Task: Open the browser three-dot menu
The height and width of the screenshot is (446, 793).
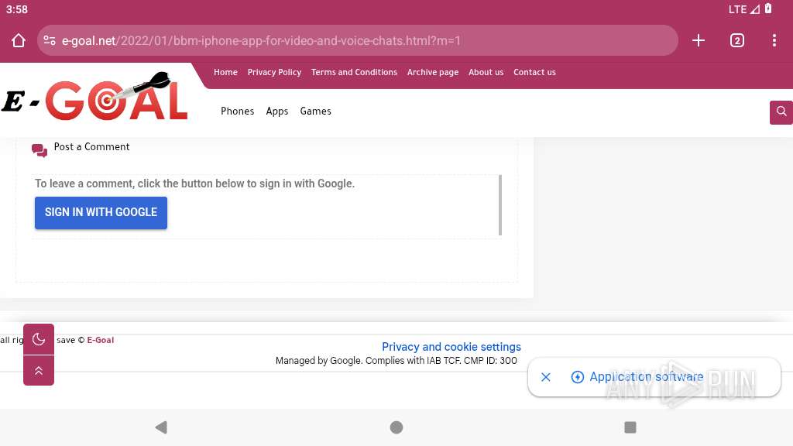Action: (x=774, y=40)
